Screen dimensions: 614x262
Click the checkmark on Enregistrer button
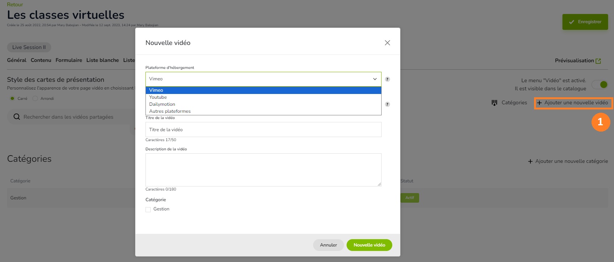571,22
